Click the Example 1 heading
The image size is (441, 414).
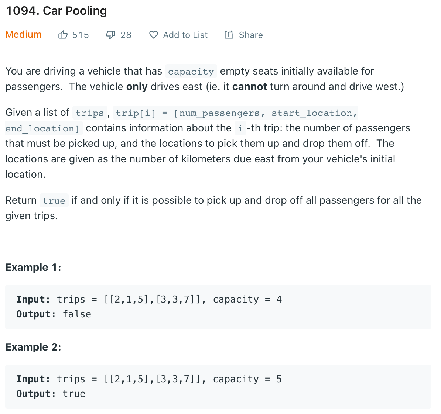point(33,267)
